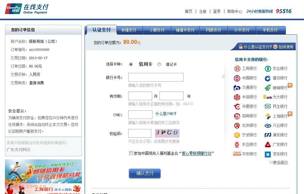Click the ICBC (工商银行) bank icon
Screen dimensions: 304x194
tap(237, 69)
